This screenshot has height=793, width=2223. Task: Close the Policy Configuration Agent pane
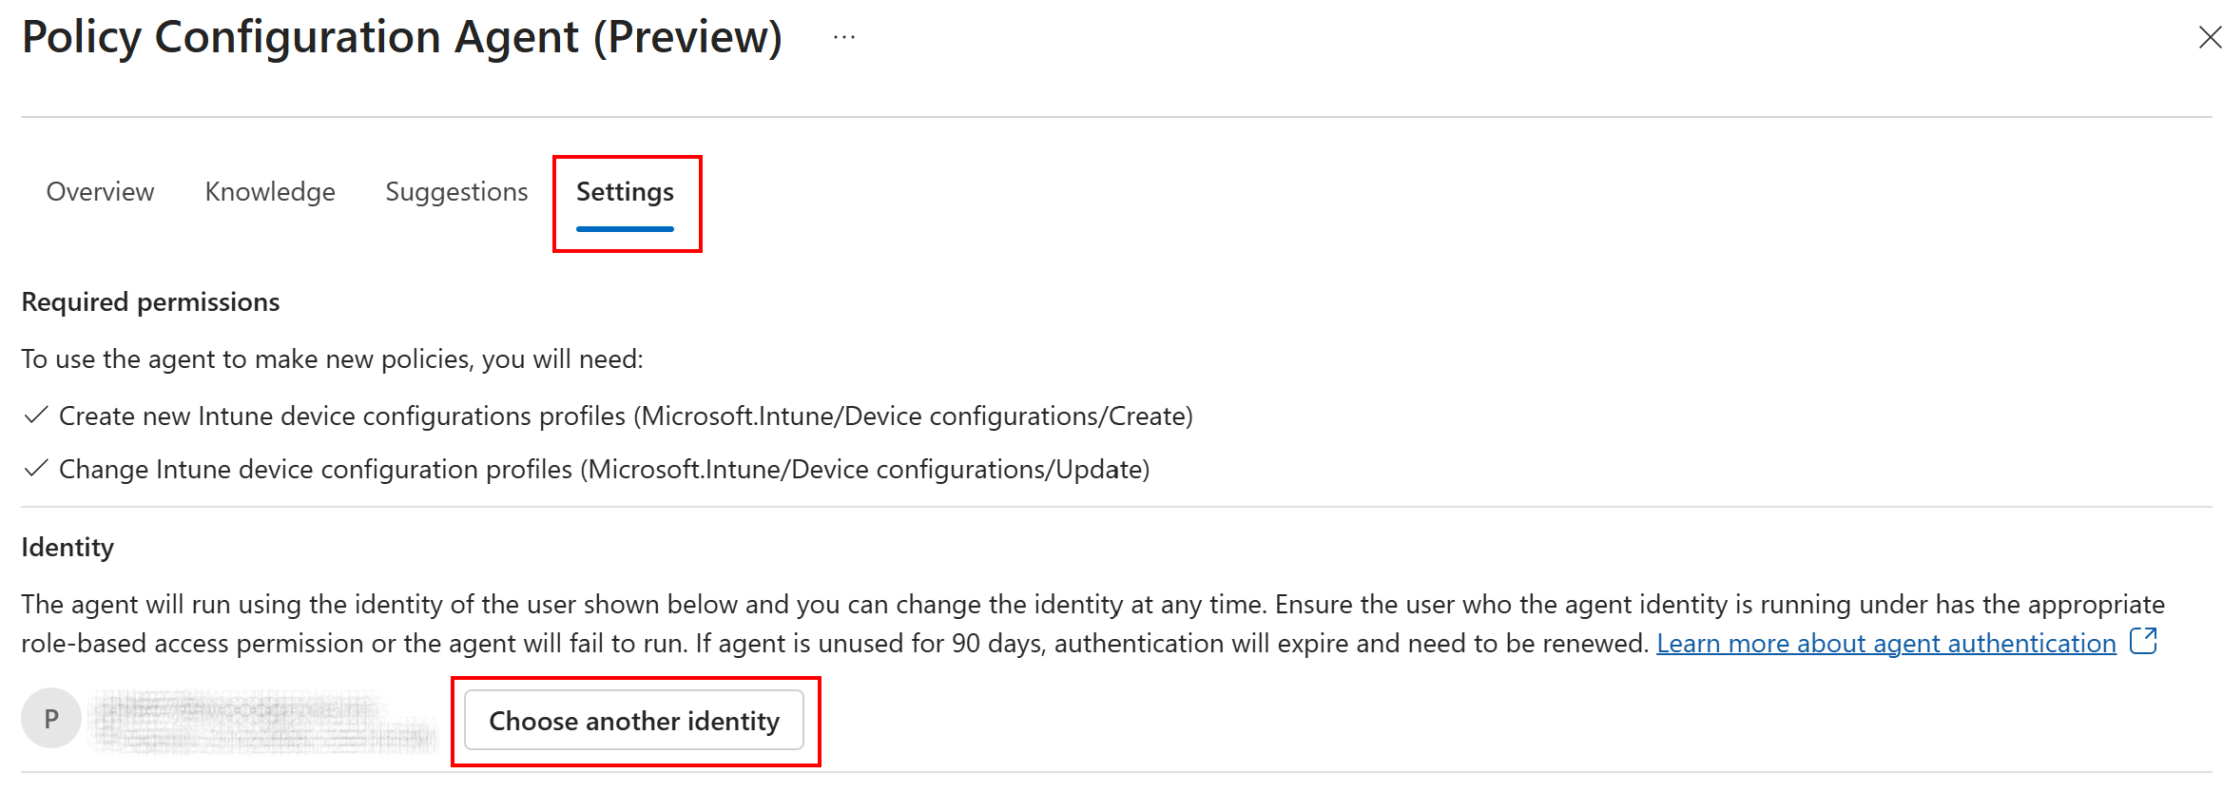tap(2210, 37)
